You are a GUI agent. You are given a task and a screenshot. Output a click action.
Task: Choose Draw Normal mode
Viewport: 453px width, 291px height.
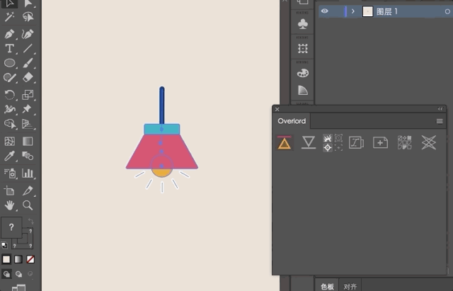(6, 274)
